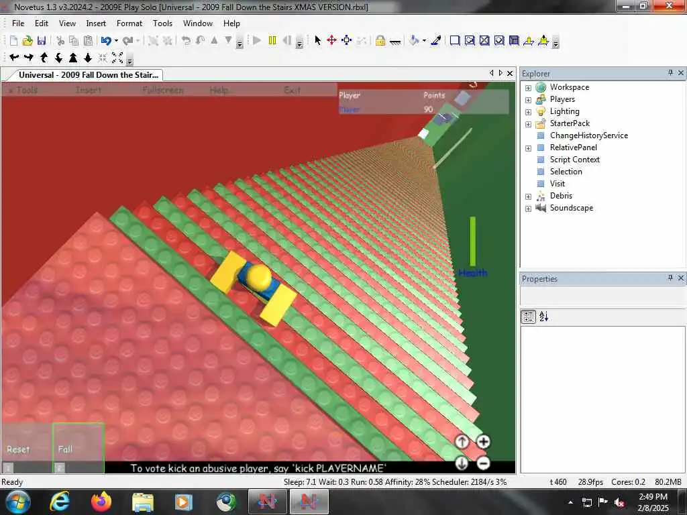
Task: Click the in-game Fullscreen button
Action: coord(163,91)
